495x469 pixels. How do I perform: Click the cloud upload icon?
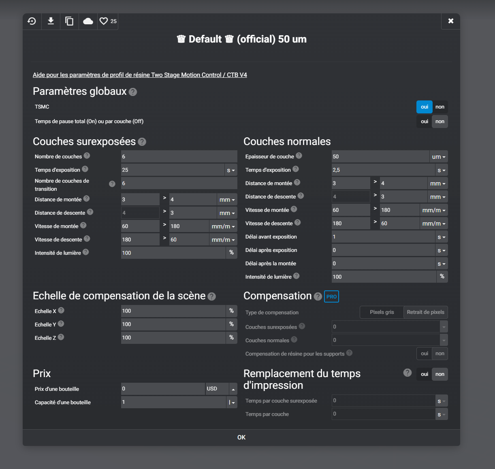(88, 21)
